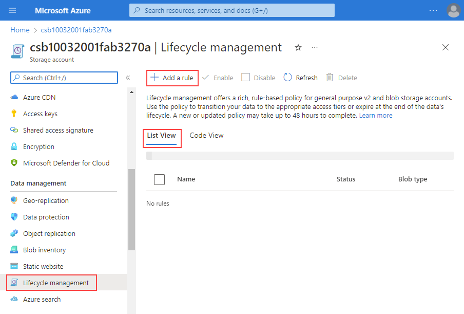
Task: Collapse the sidebar with double chevron
Action: click(128, 78)
